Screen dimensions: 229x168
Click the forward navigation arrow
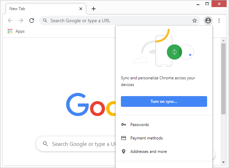21,20
